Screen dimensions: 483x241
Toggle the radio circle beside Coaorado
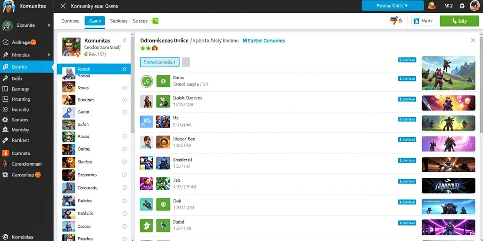[125, 187]
